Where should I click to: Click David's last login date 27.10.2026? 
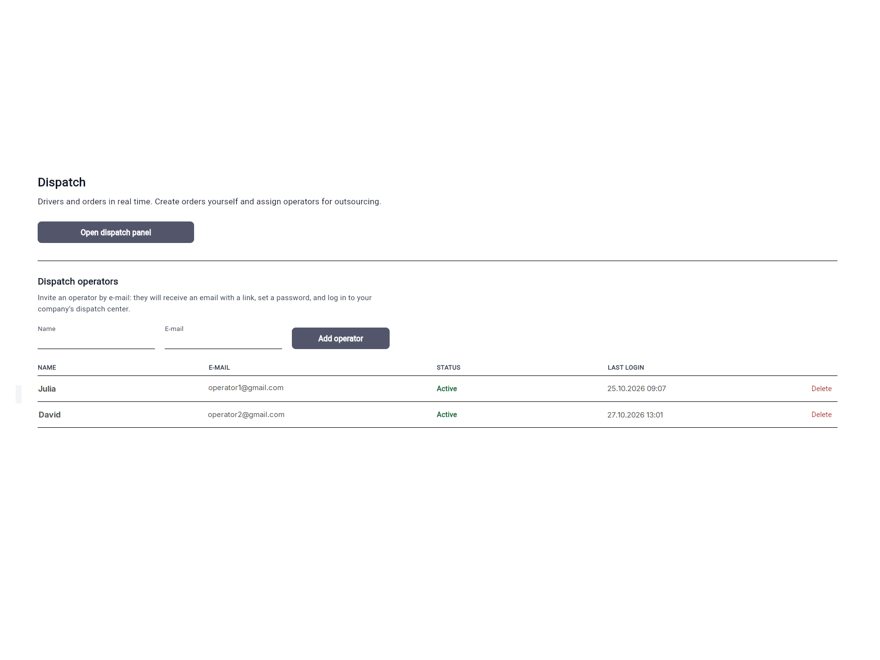[x=626, y=415]
